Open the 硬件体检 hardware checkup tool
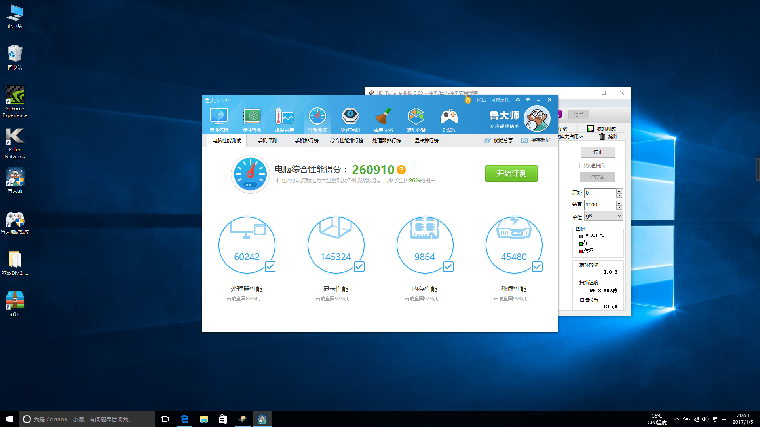Viewport: 760px width, 427px height. pyautogui.click(x=219, y=120)
